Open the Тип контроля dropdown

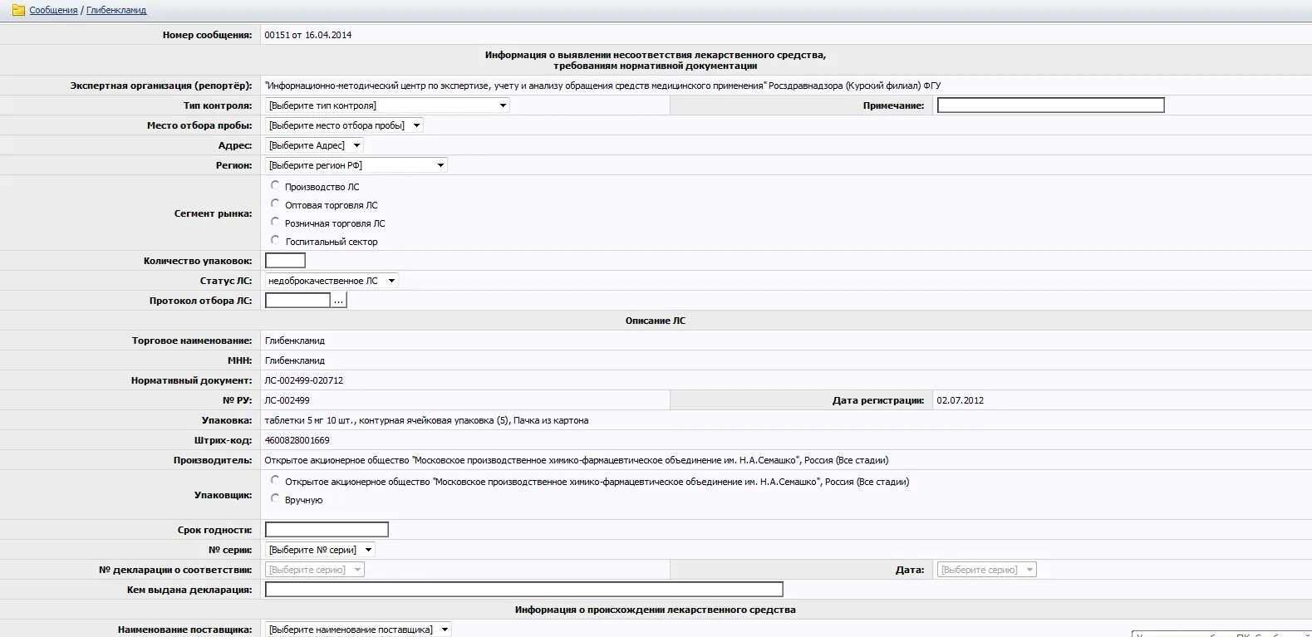coord(387,105)
